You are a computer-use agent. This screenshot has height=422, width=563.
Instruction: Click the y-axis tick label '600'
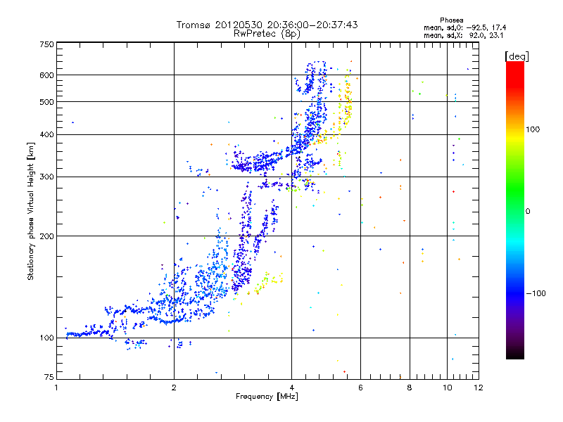[46, 75]
